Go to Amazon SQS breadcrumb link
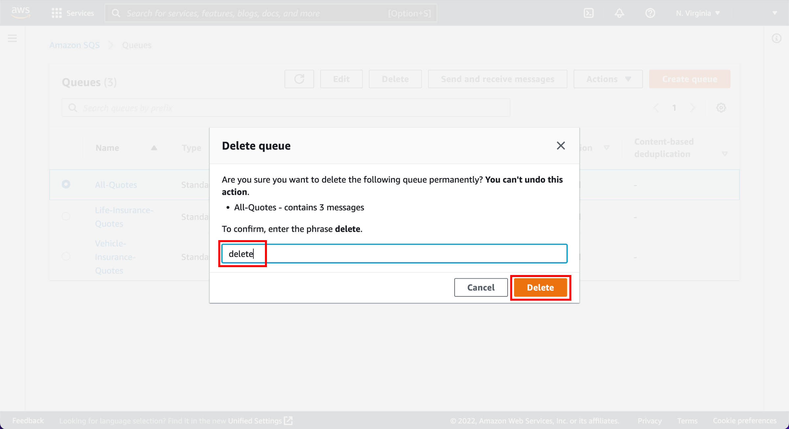The width and height of the screenshot is (789, 429). pyautogui.click(x=75, y=45)
